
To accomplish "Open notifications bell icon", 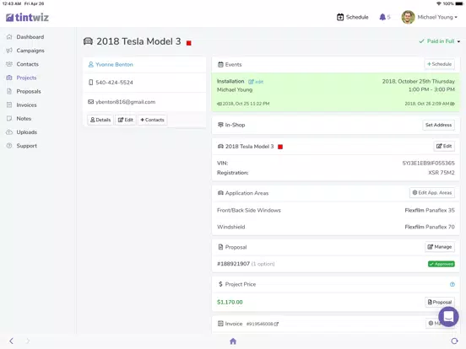I will 382,17.
